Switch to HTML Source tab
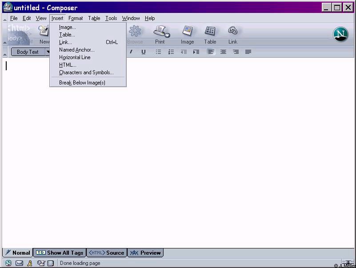Screen dimensions: 356x268 (107, 252)
